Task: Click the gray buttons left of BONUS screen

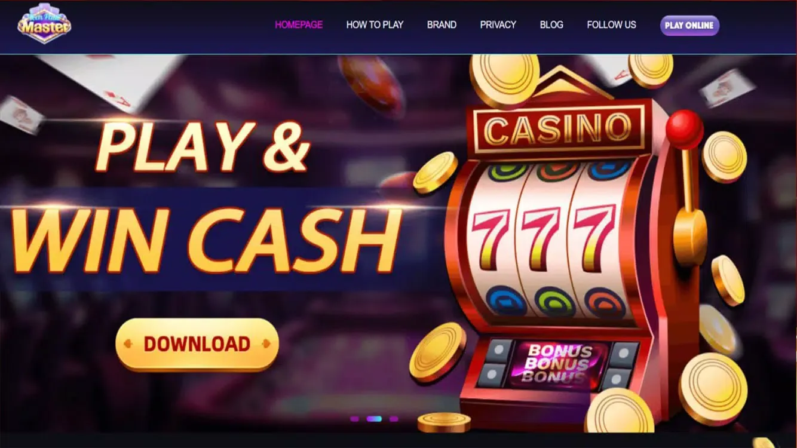Action: pos(497,363)
